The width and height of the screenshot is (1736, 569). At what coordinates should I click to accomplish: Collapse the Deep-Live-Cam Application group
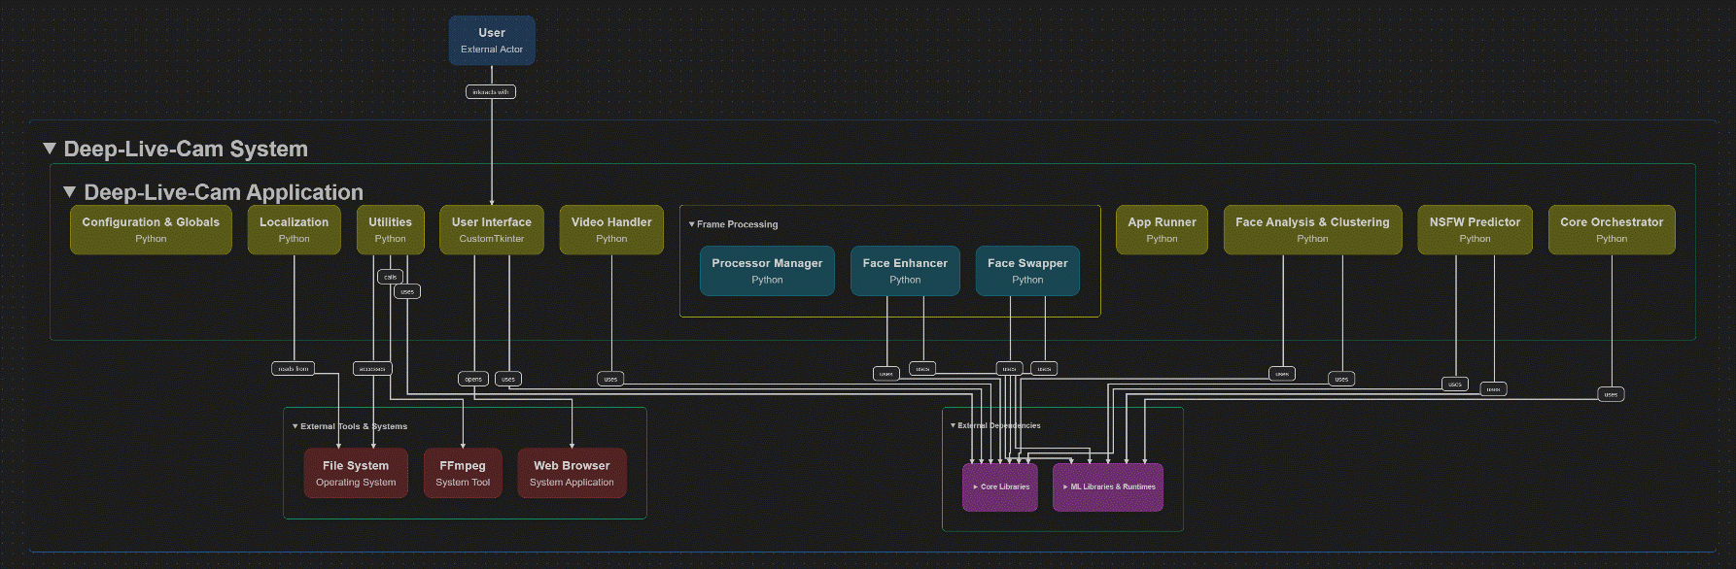click(x=69, y=192)
